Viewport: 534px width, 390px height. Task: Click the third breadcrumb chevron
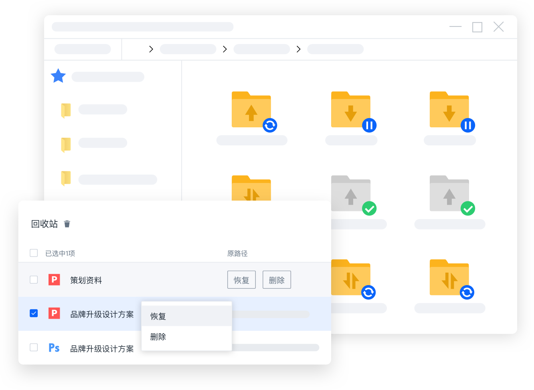pyautogui.click(x=299, y=49)
